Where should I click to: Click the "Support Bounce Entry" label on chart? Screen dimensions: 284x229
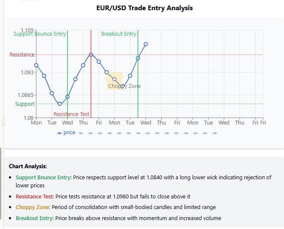(x=40, y=34)
